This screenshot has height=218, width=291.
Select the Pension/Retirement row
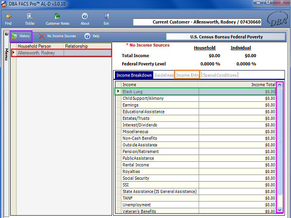tap(196, 152)
